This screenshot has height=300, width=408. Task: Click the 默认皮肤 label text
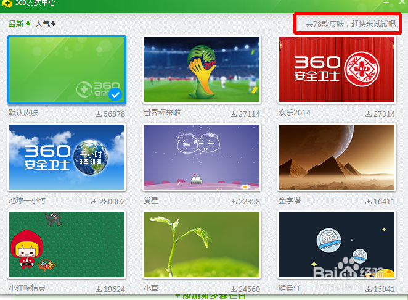[x=23, y=113]
